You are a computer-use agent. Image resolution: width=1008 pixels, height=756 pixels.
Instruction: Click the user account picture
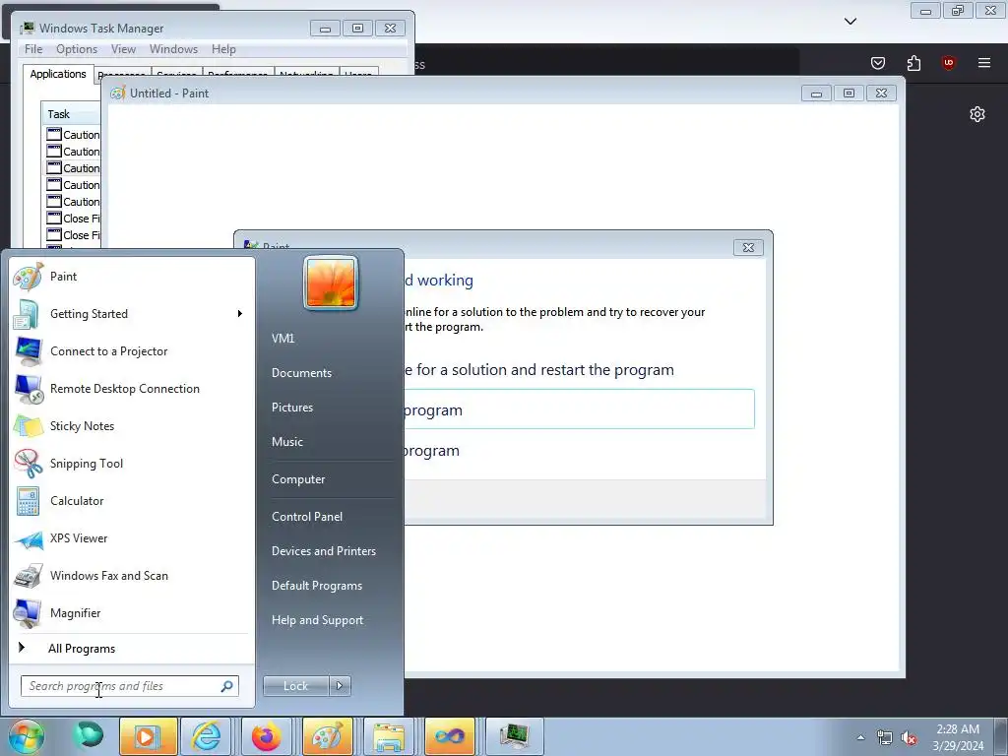coord(331,283)
